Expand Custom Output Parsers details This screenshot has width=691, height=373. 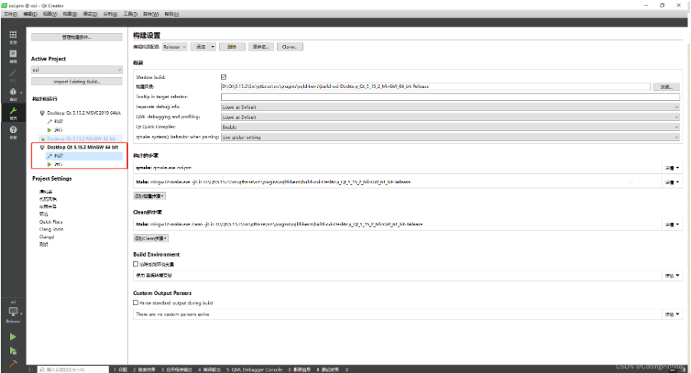coord(672,314)
